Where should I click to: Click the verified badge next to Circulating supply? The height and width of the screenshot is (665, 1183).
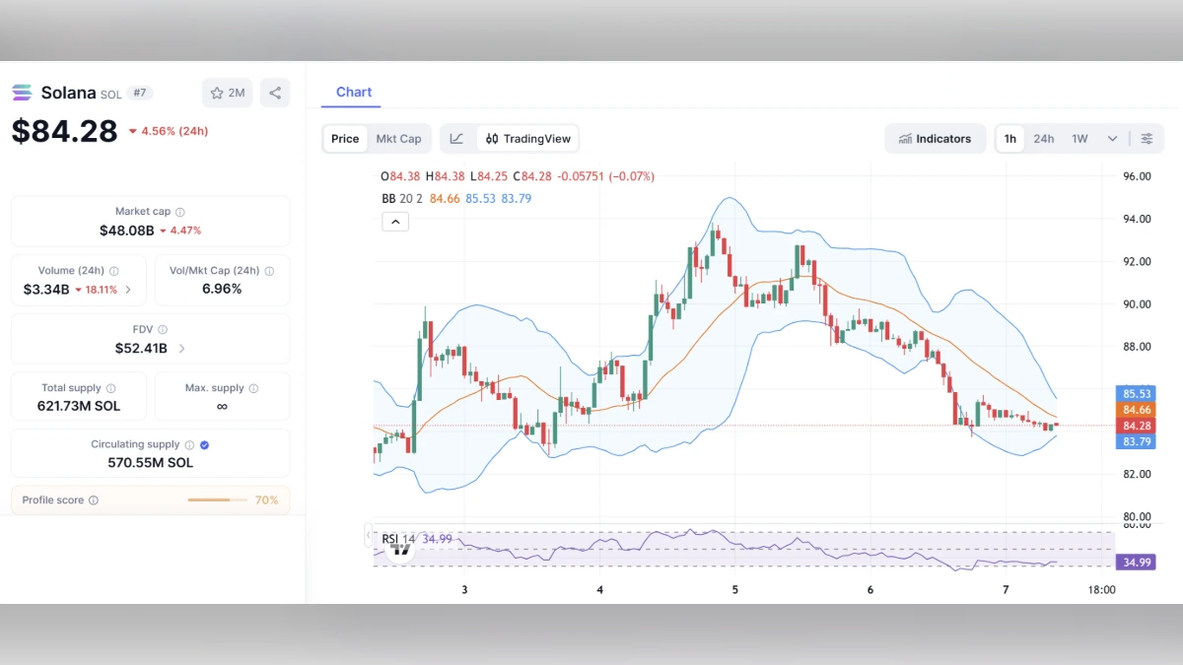tap(203, 444)
